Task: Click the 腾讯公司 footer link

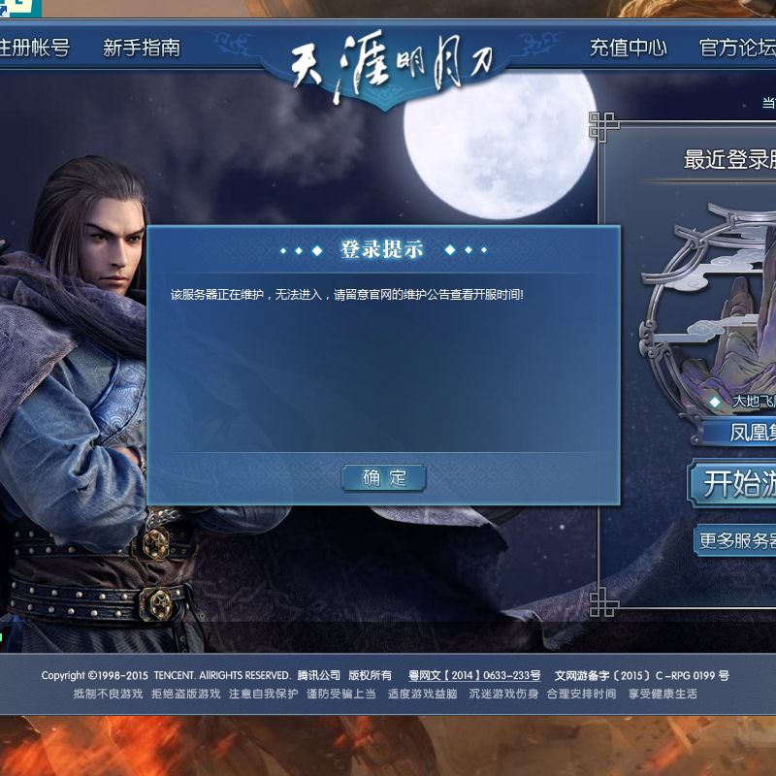Action: [x=319, y=675]
